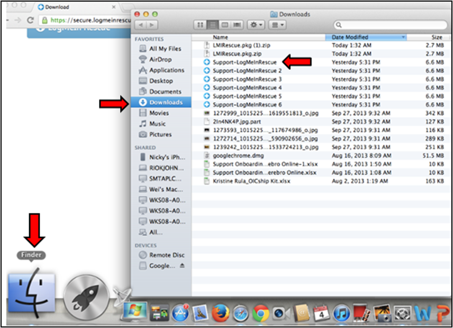This screenshot has height=328, width=453.
Task: Open Pictures in the sidebar
Action: (160, 134)
